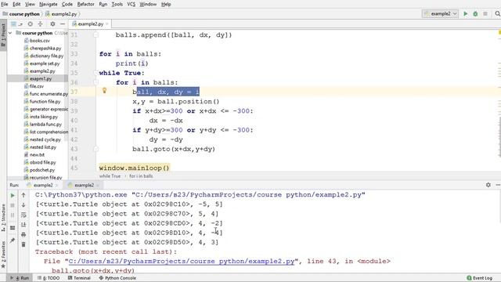The height and width of the screenshot is (282, 501).
Task: Toggle the Run tool window button
Action: click(20, 278)
